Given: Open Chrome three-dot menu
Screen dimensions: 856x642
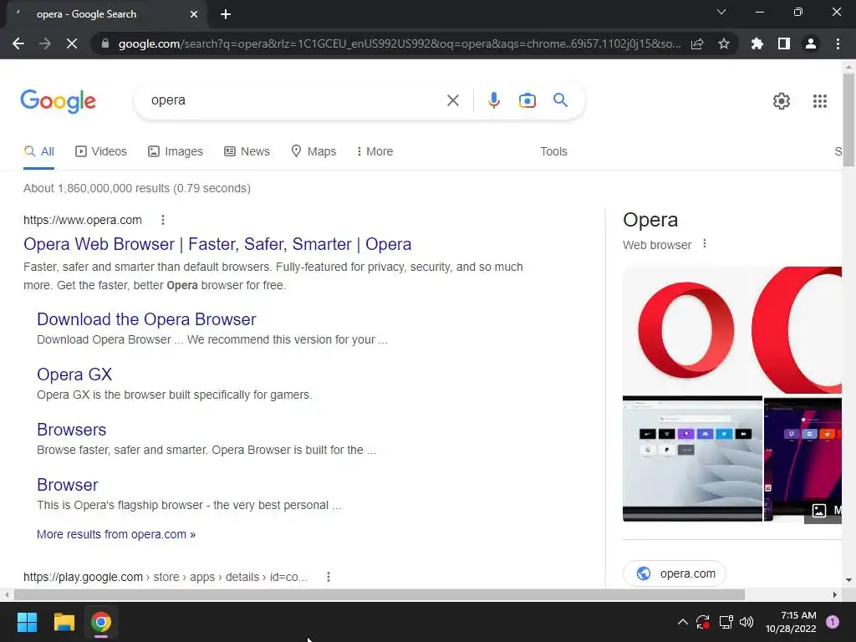Looking at the screenshot, I should click(838, 43).
